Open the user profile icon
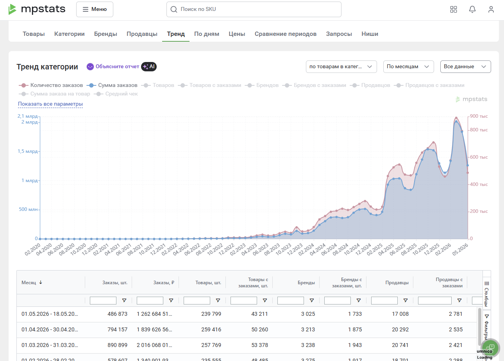Viewport: 504px width, 361px height. [x=491, y=9]
